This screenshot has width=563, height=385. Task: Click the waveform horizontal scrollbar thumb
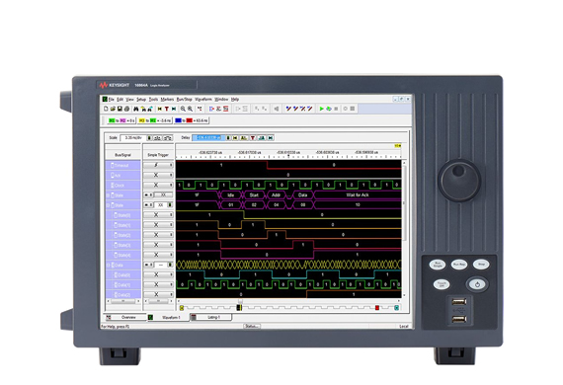(240, 301)
